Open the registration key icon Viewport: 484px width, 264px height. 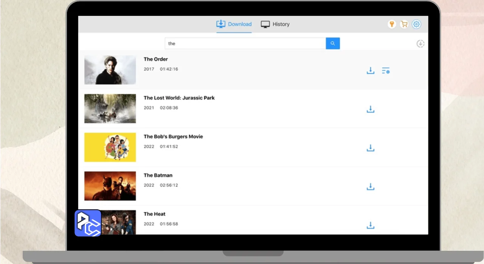coord(392,24)
